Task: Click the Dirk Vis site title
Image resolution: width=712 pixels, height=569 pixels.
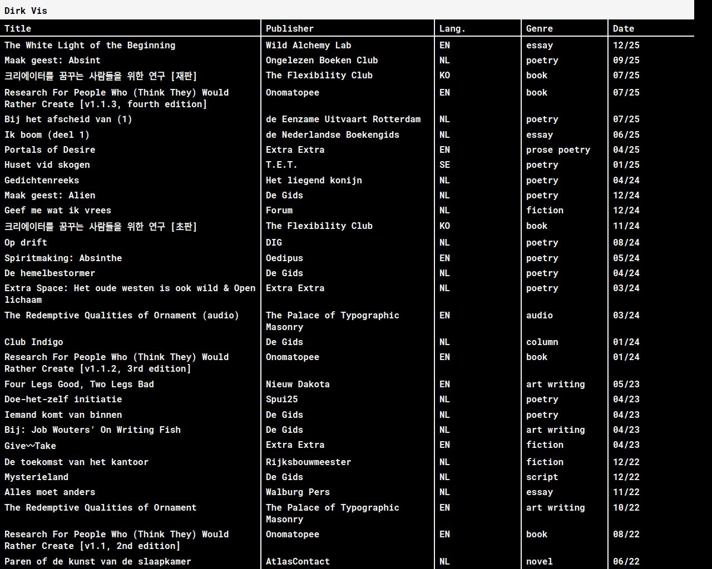Action: (x=26, y=11)
